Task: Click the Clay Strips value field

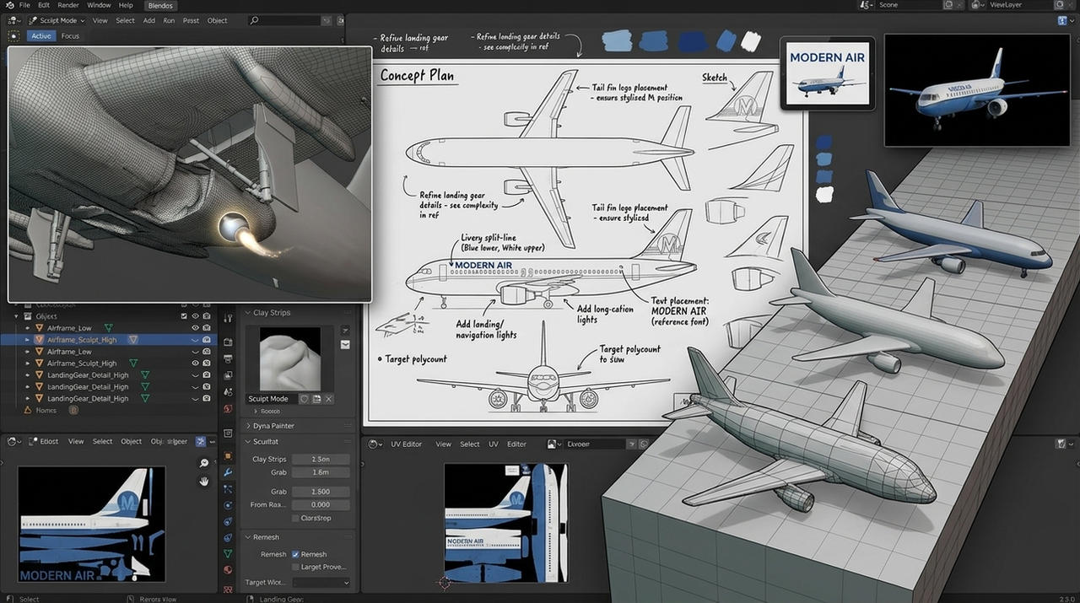Action: pos(321,460)
